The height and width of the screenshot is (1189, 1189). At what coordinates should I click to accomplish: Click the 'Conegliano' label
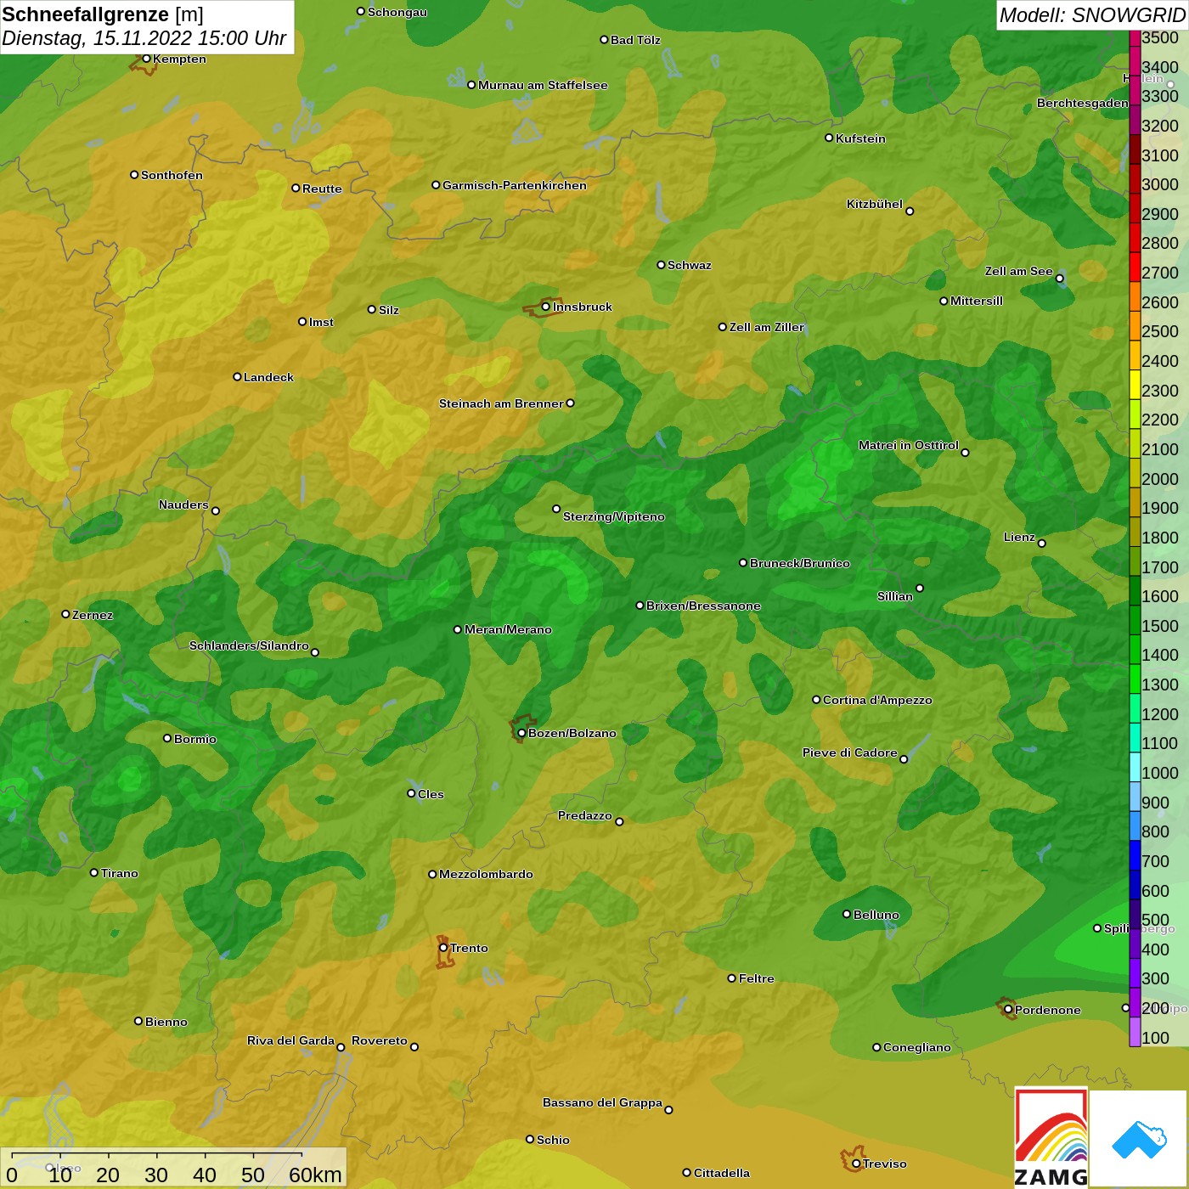pyautogui.click(x=917, y=1047)
